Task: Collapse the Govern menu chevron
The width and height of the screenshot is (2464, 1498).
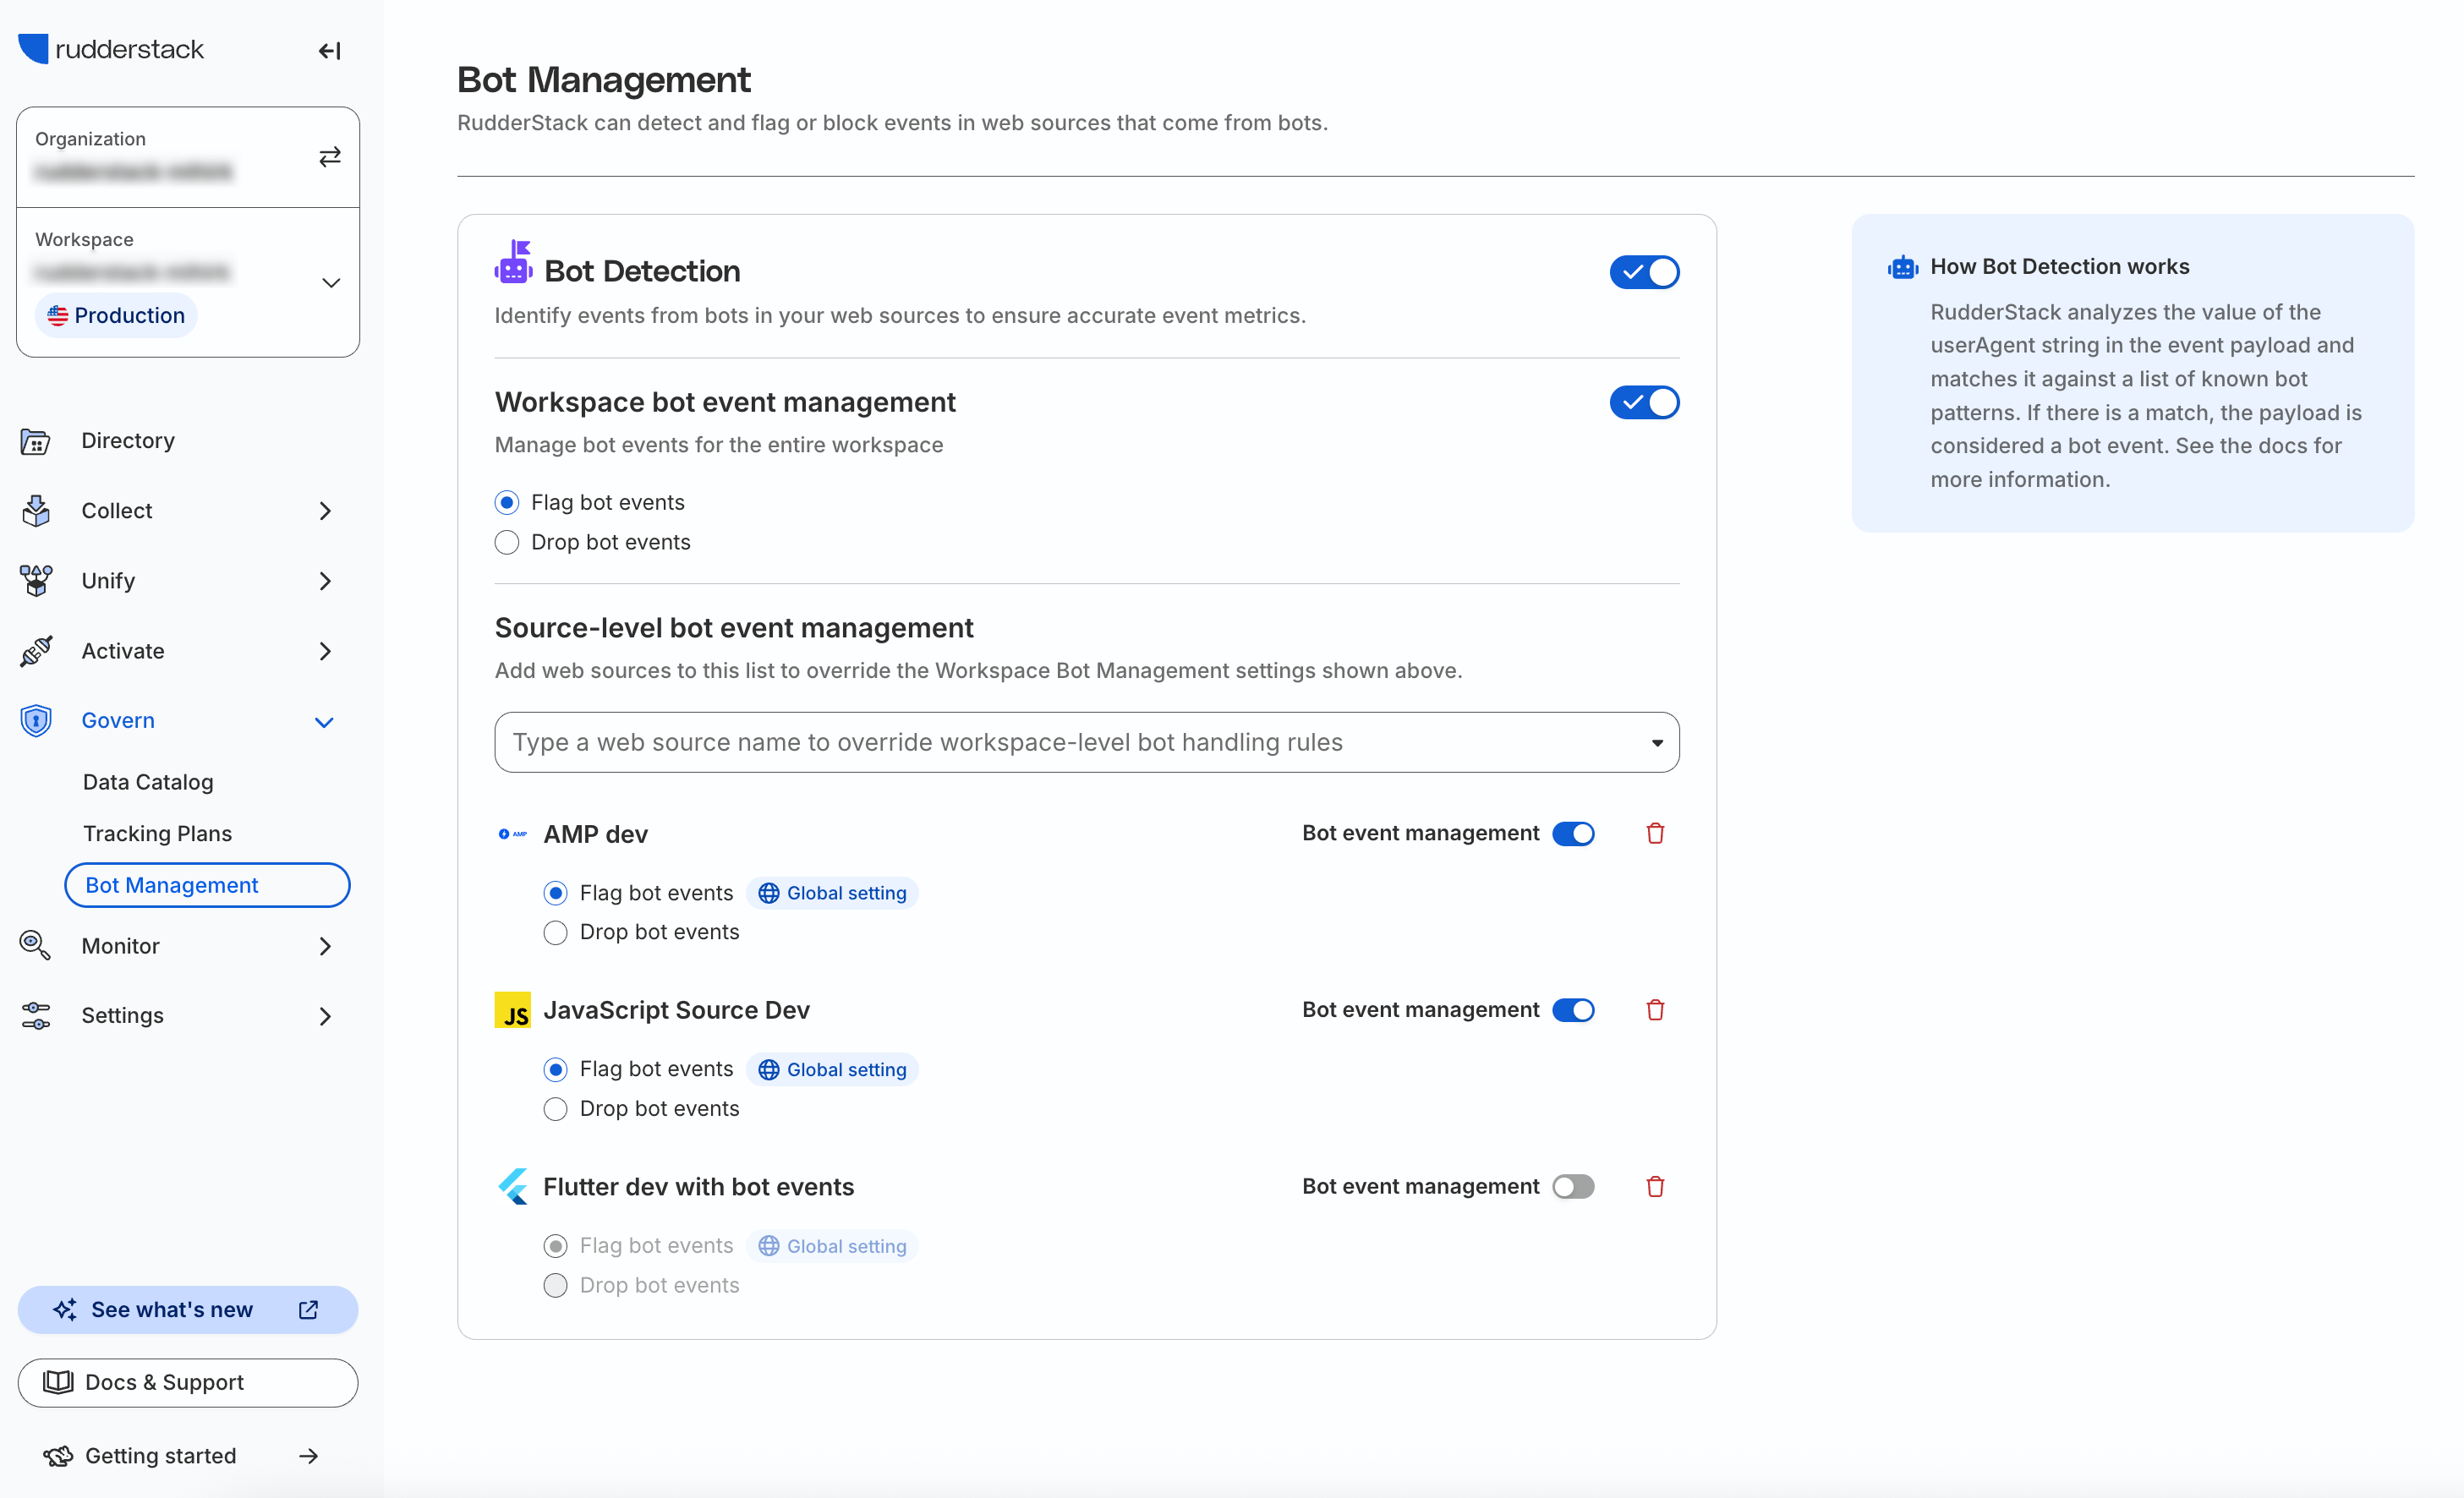Action: (324, 722)
